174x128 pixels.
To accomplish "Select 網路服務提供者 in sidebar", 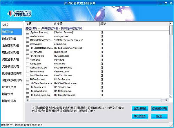I will 12,73.
